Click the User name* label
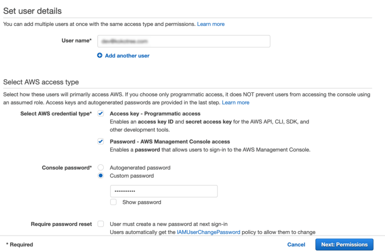Viewport: 385px width, 252px height. click(77, 41)
